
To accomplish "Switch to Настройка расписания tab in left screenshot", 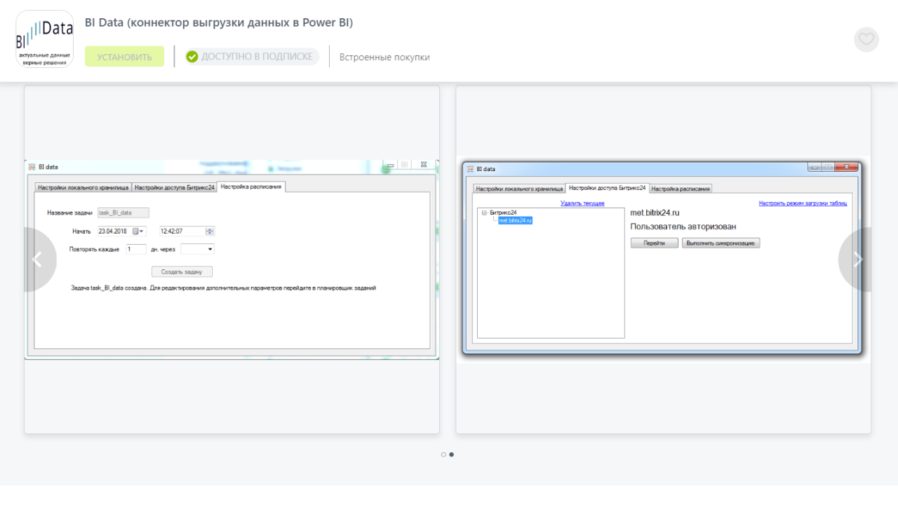I will point(251,187).
